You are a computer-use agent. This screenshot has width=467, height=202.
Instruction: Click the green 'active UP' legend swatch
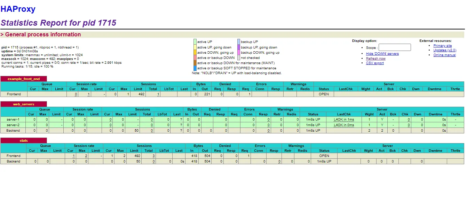pyautogui.click(x=195, y=42)
